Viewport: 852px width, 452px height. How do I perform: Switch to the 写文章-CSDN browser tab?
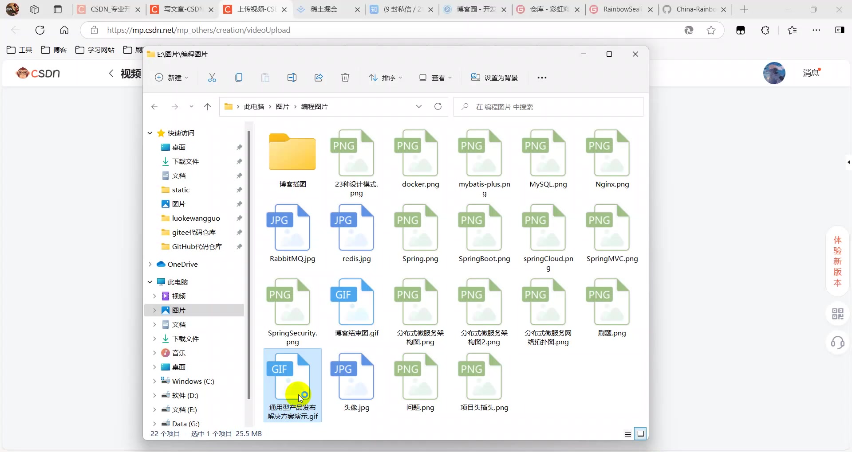(183, 9)
